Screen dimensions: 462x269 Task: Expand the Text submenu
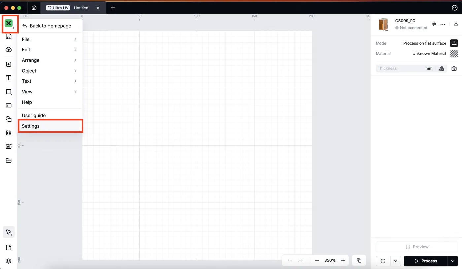[x=49, y=81]
